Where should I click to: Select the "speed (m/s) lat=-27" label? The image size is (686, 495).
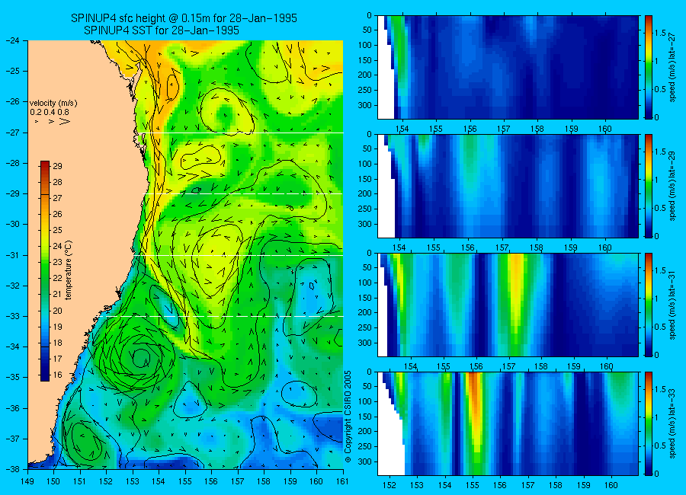pos(672,67)
